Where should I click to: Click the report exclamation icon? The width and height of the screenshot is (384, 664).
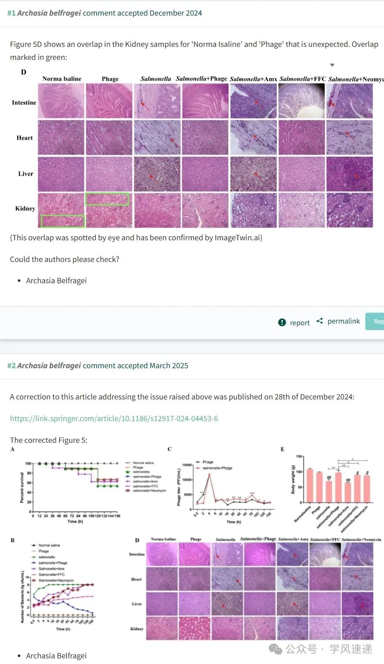(x=282, y=322)
